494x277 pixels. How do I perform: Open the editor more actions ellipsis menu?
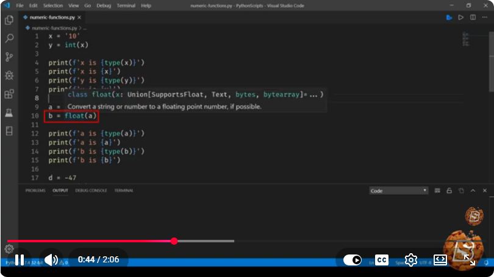(x=485, y=17)
